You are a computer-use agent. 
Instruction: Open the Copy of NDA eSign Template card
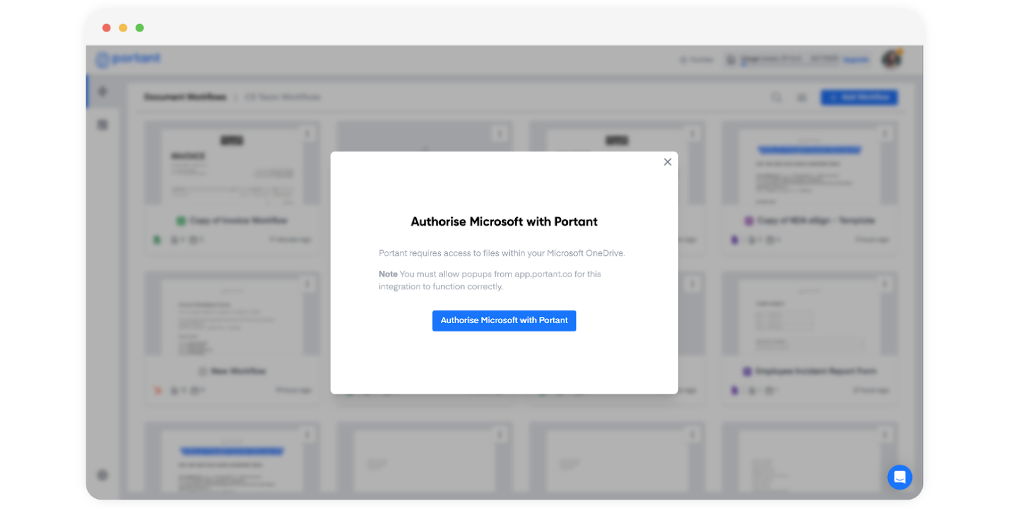click(810, 187)
